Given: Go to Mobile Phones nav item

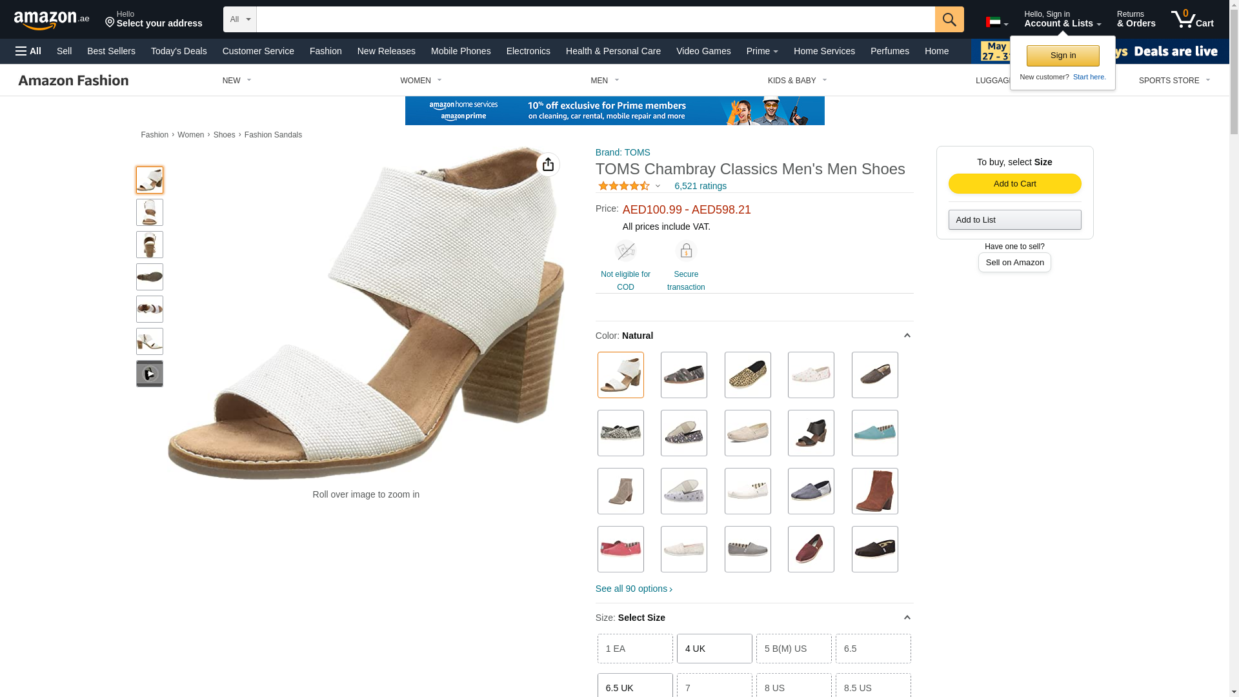Looking at the screenshot, I should 461,51.
